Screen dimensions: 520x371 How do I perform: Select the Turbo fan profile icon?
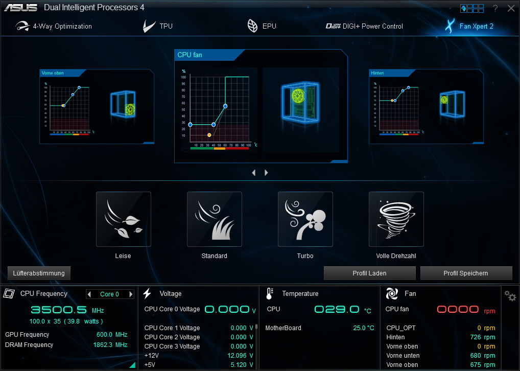305,219
